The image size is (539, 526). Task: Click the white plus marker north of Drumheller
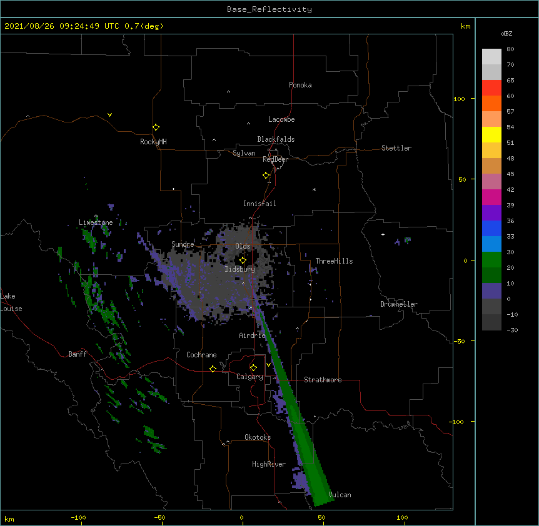[x=383, y=234]
